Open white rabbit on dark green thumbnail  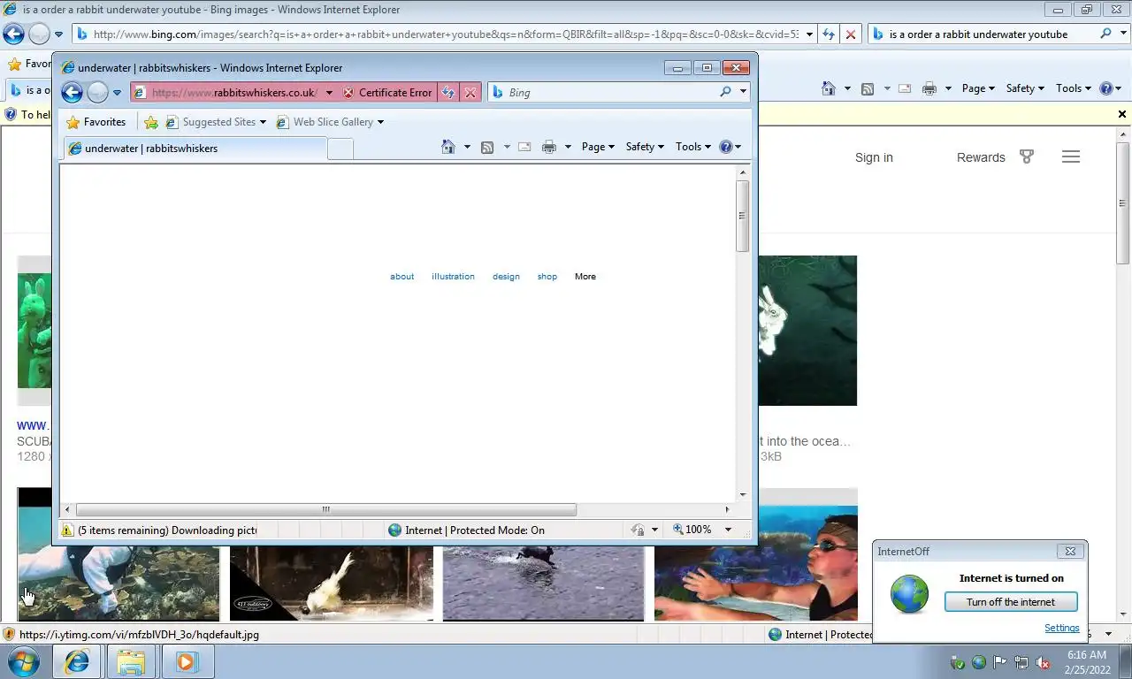(x=807, y=331)
